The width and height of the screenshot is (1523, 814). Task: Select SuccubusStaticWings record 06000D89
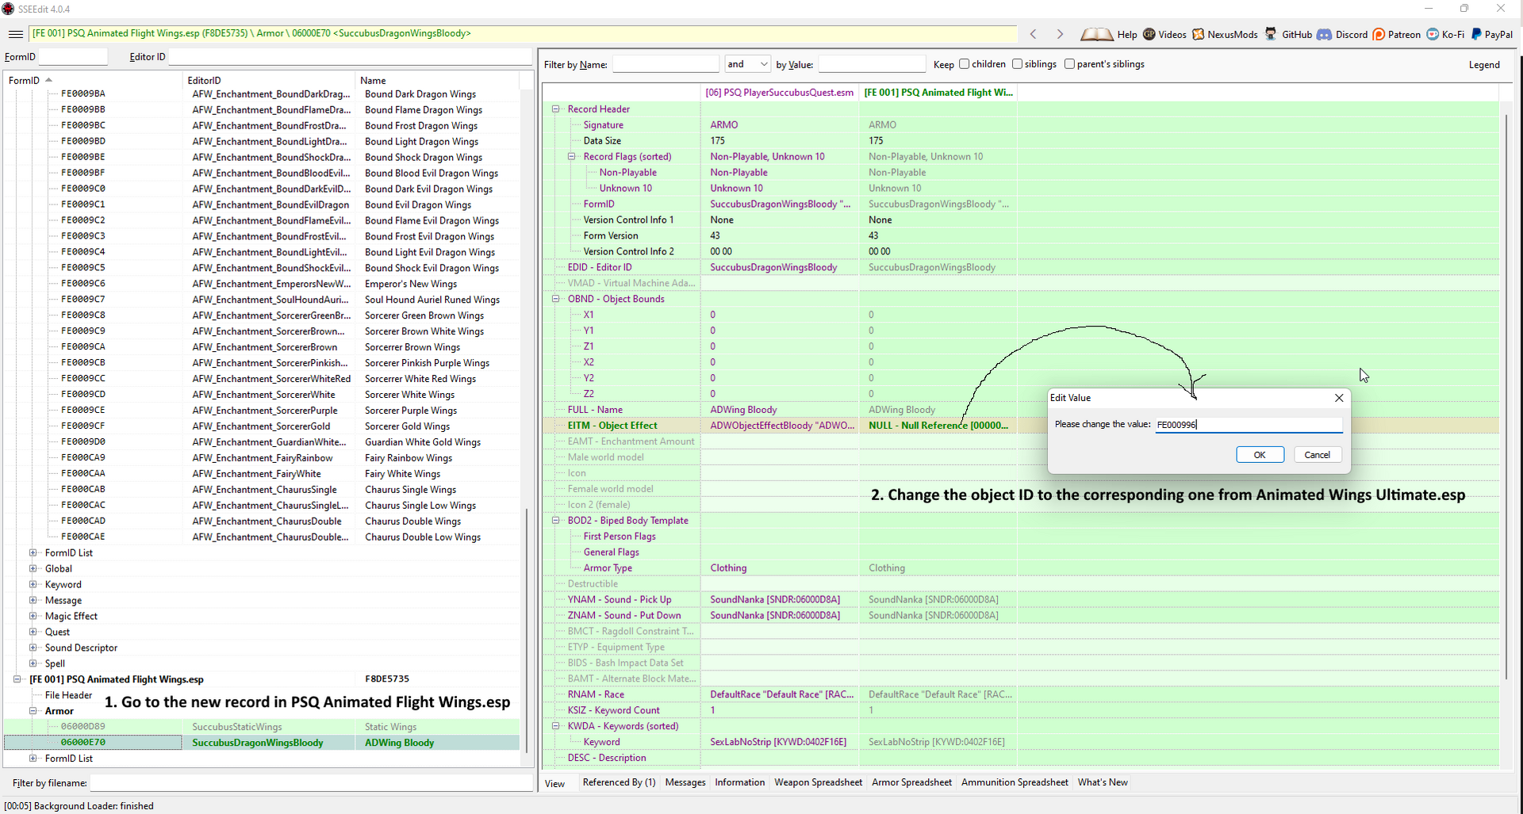coord(262,727)
